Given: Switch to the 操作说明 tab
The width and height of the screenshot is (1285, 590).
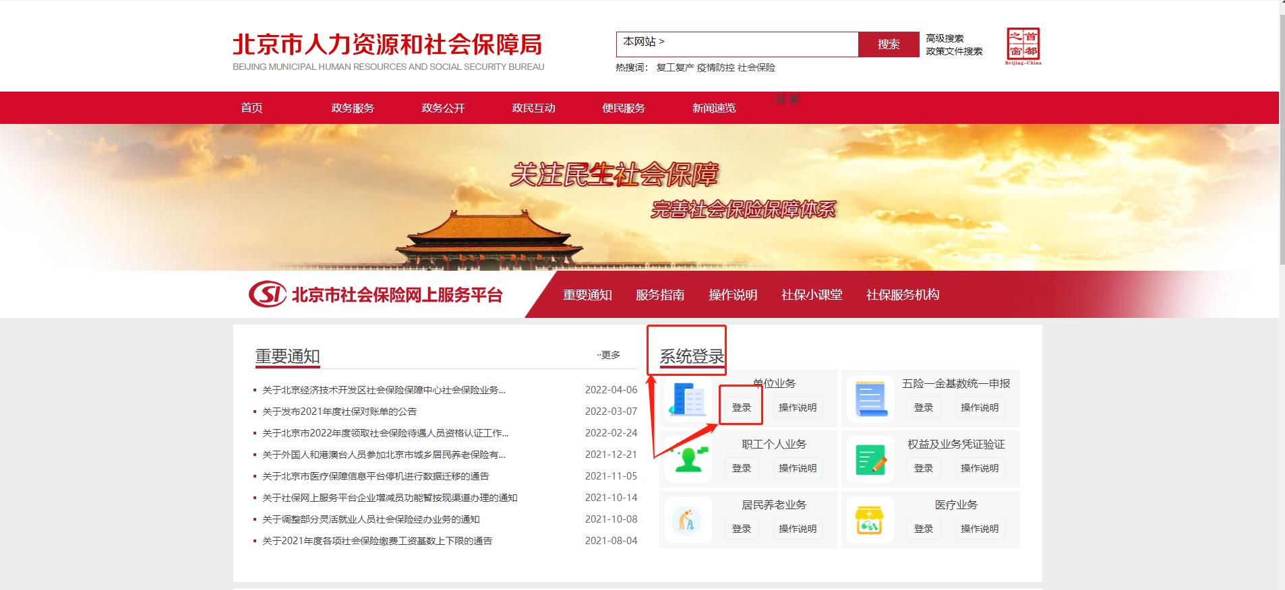Looking at the screenshot, I should point(733,295).
